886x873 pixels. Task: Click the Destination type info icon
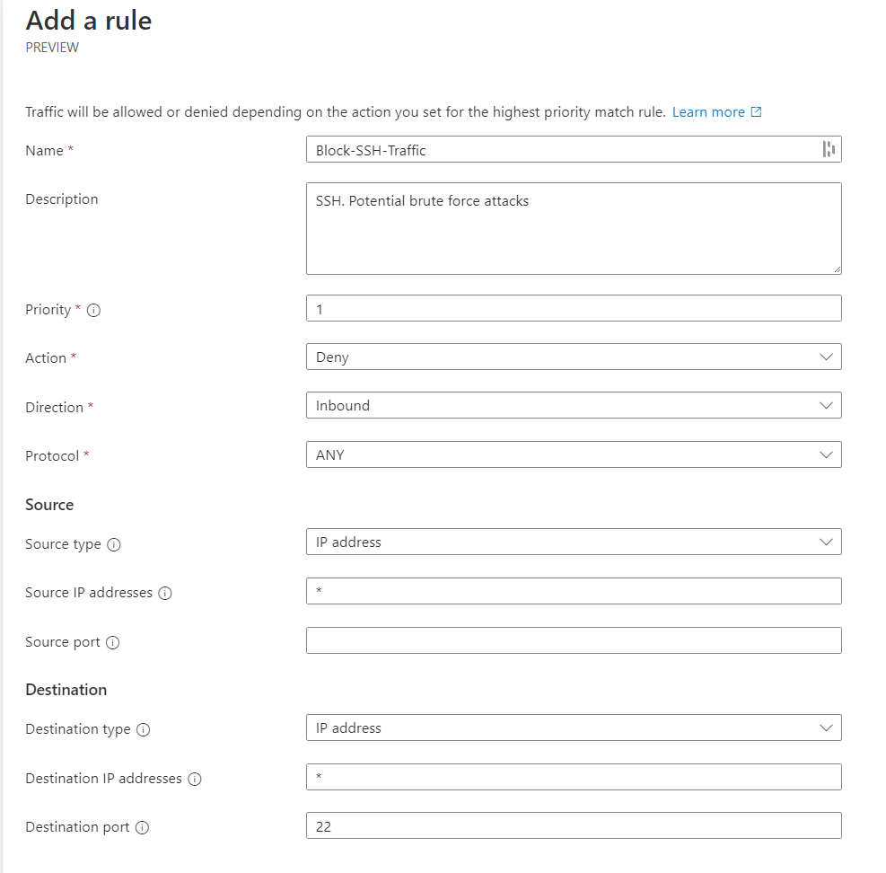pyautogui.click(x=143, y=730)
